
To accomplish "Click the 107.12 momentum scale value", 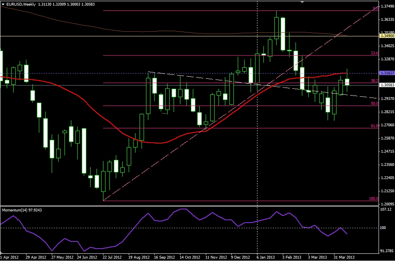I will [386, 209].
